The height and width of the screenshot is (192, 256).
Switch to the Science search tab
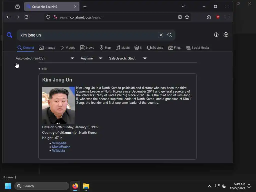click(155, 48)
